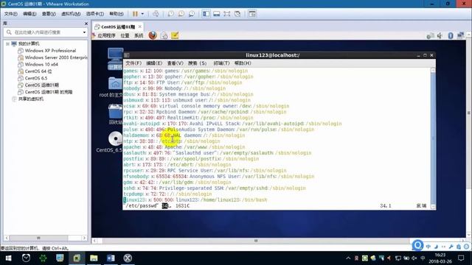This screenshot has width=472, height=265.
Task: Open File Explorer from taskbar
Action: click(94, 258)
